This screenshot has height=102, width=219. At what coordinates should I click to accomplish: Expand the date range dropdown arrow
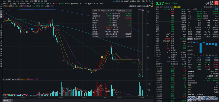point(150,6)
